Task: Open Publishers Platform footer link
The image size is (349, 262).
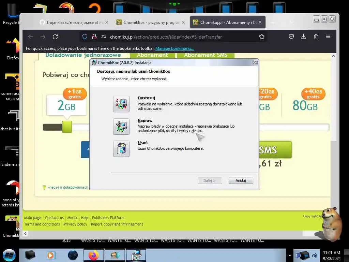Action: 108,218
